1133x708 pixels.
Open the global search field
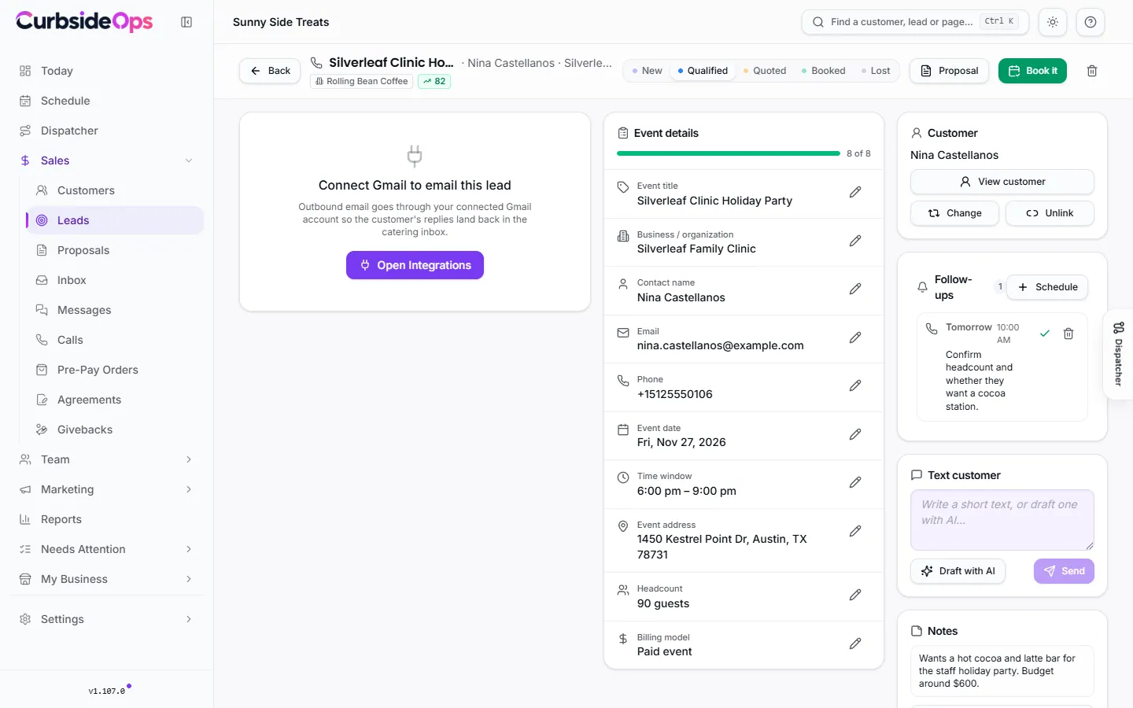click(915, 22)
